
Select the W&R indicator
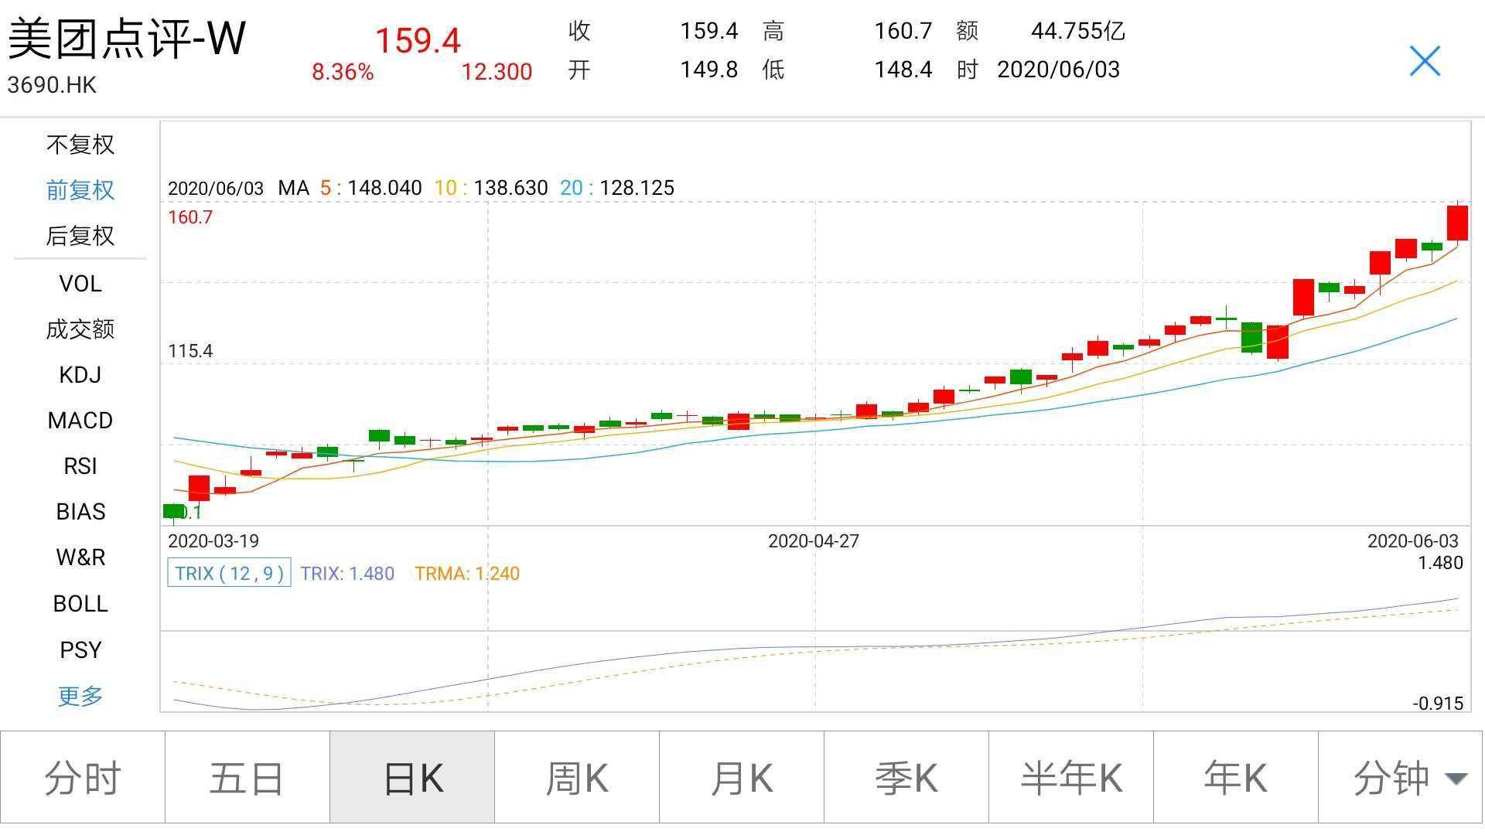80,557
